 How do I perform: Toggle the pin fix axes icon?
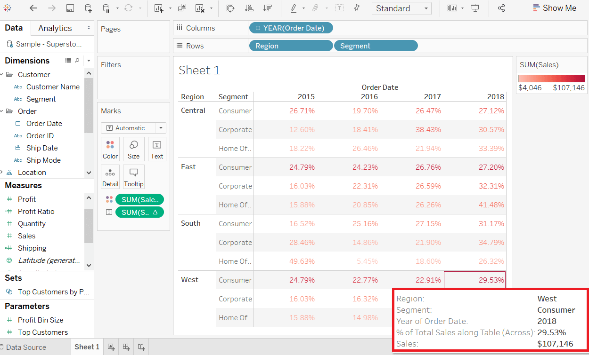[357, 8]
